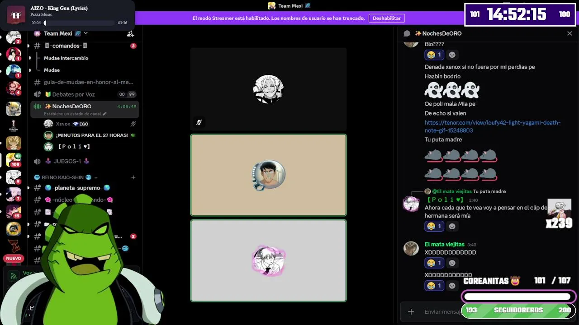Click 【Poli♥】 in the voice channel user list
The width and height of the screenshot is (579, 325).
click(90, 146)
